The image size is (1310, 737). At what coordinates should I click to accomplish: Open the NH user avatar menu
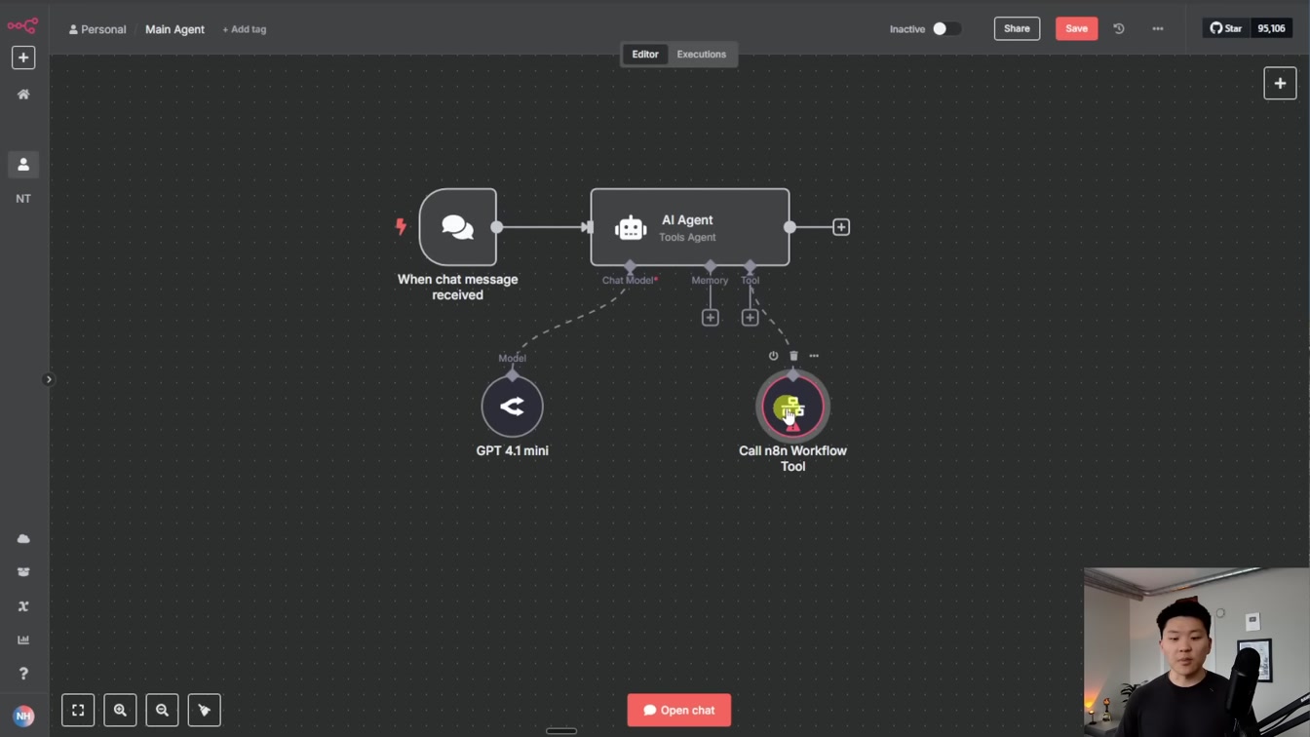[23, 716]
